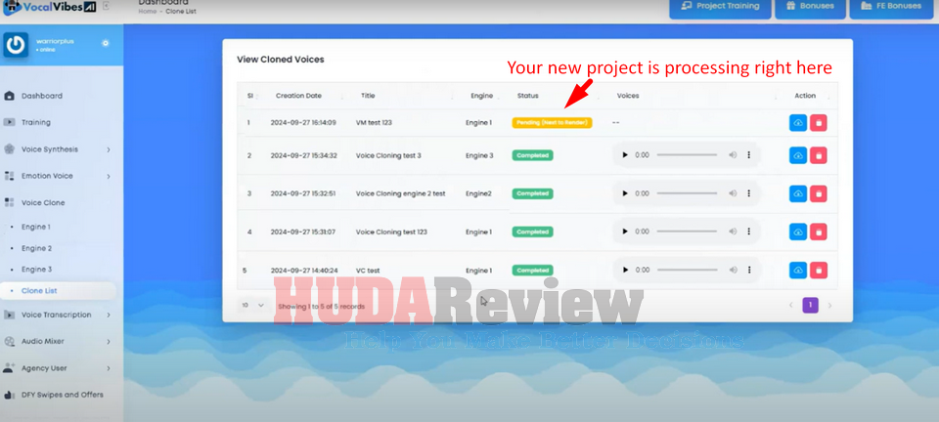Viewport: 939px width, 422px height.
Task: Click the Project Training button
Action: coord(719,7)
